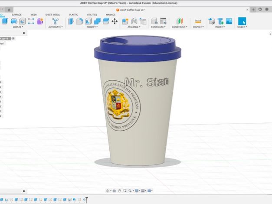
Task: Switch to the SURFACE tab
Action: click(x=16, y=15)
